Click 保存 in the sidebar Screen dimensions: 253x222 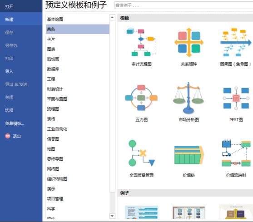pyautogui.click(x=9, y=32)
